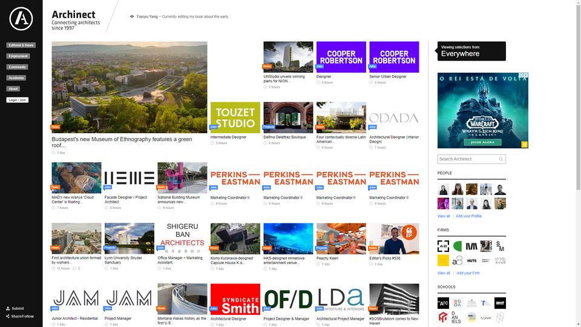The width and height of the screenshot is (581, 327).
Task: Open the Community menu
Action: 17,67
